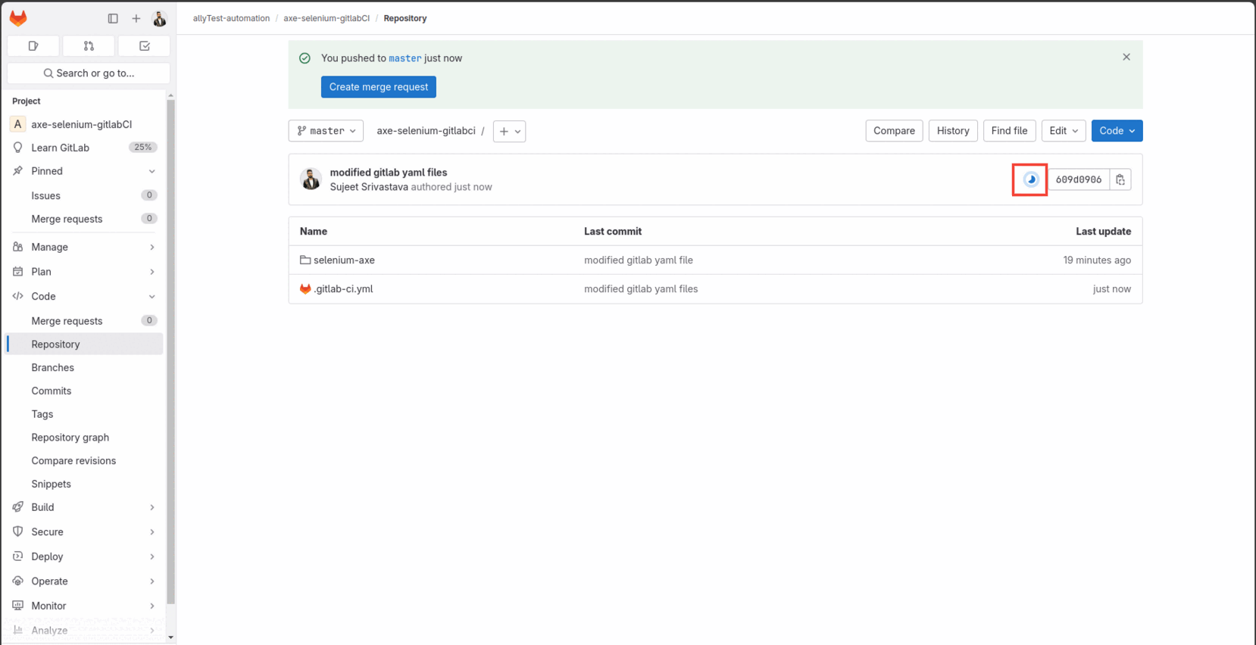This screenshot has width=1256, height=645.
Task: Open the pipeline running status icon
Action: pyautogui.click(x=1030, y=179)
